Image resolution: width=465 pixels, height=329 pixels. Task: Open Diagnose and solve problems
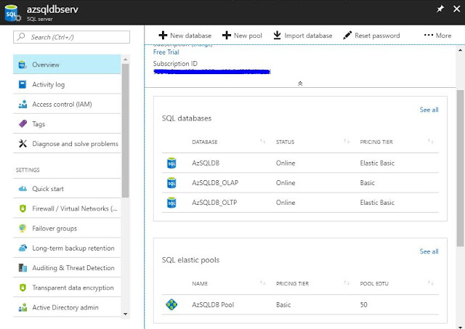click(x=67, y=144)
